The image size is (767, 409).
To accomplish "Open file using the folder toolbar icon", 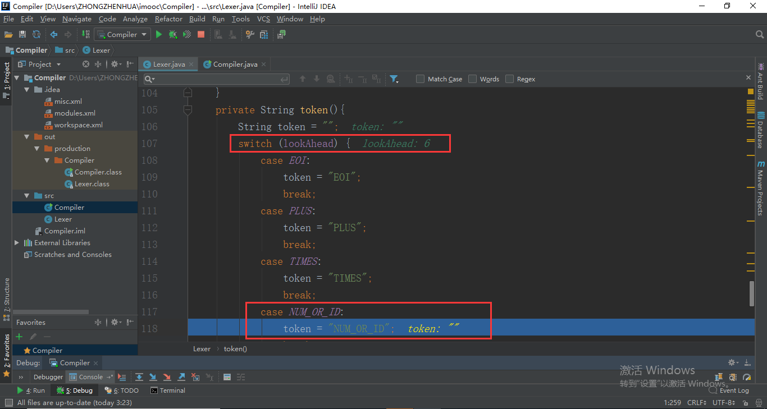I will (8, 34).
